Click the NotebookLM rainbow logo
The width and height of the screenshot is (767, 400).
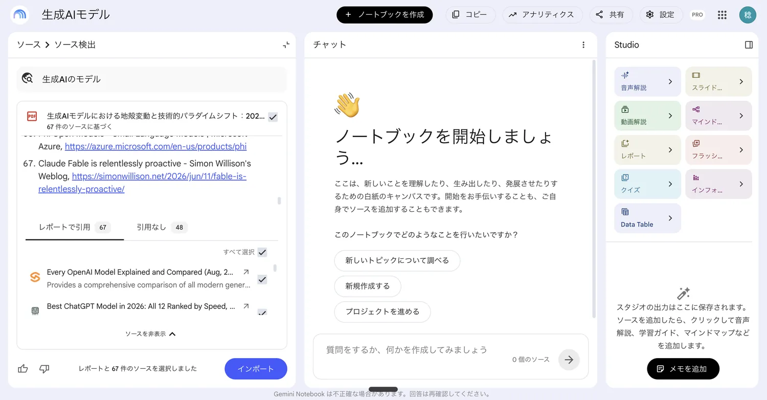pos(19,15)
